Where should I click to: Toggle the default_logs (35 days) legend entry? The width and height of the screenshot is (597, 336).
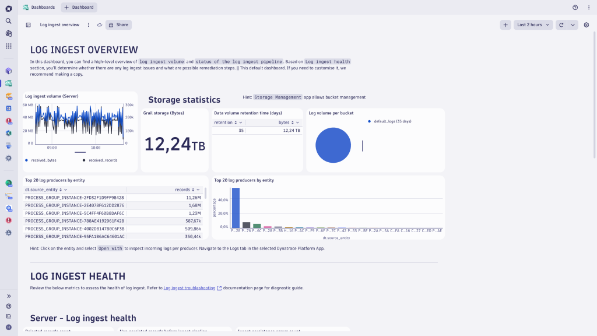(389, 121)
